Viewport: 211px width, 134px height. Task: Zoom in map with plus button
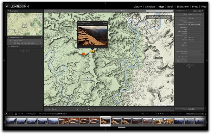83,109
